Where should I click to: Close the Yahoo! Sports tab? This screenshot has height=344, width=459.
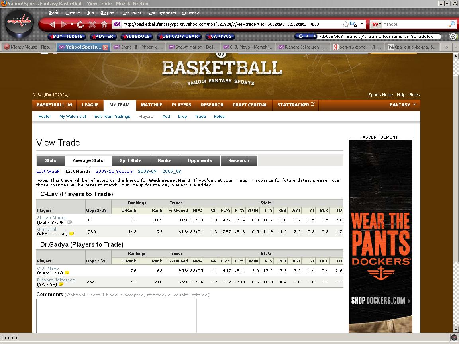point(105,47)
